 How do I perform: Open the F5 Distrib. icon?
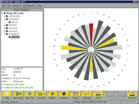(x=53, y=94)
